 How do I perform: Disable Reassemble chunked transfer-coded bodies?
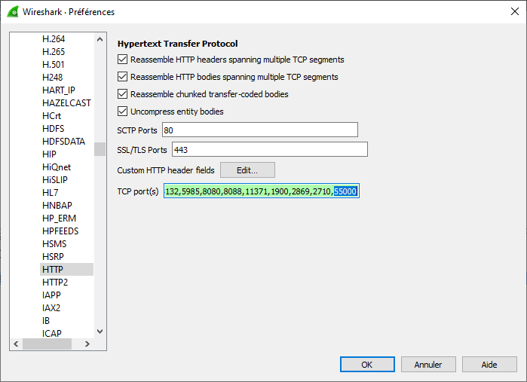tap(122, 94)
